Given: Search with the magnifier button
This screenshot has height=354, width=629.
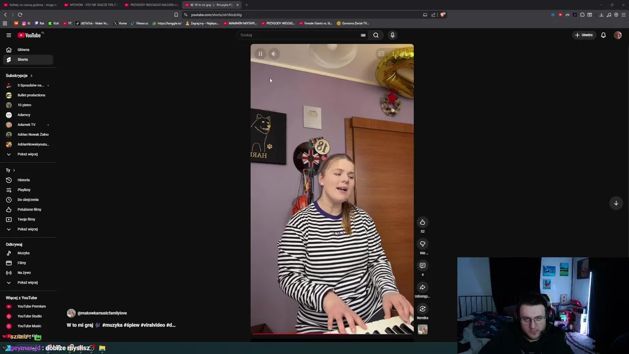Looking at the screenshot, I should 376,35.
